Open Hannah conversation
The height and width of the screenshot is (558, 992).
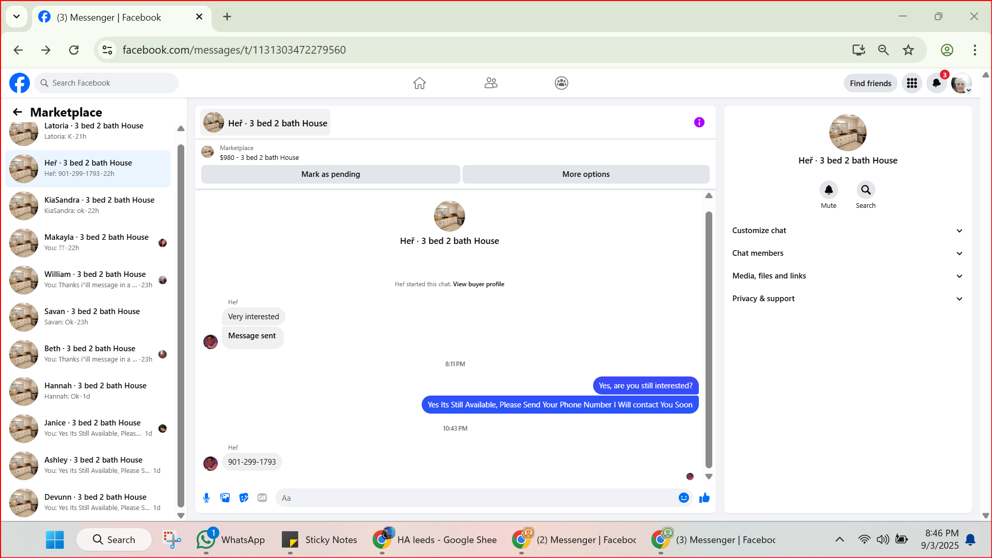tap(88, 391)
